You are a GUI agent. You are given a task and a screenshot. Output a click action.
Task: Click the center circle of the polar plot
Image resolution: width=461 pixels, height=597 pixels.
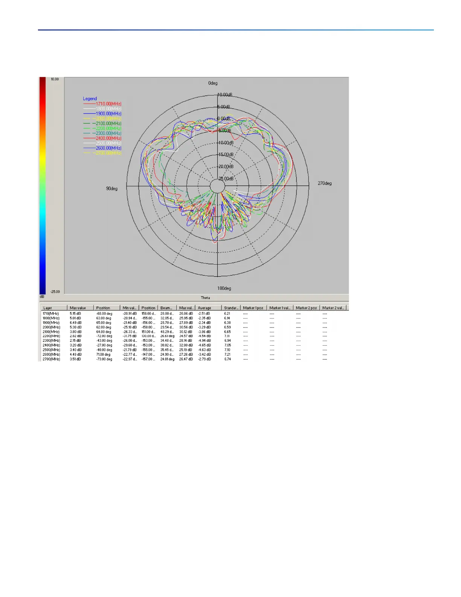tap(217, 186)
